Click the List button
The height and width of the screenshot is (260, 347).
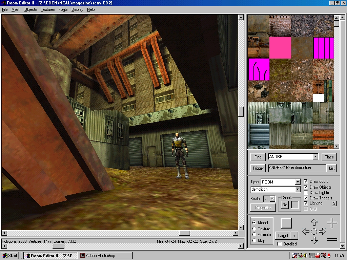click(332, 168)
